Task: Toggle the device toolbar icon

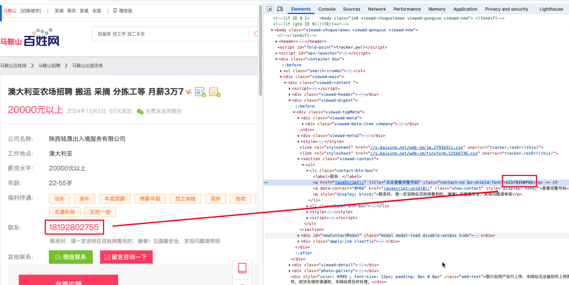Action: (x=280, y=9)
